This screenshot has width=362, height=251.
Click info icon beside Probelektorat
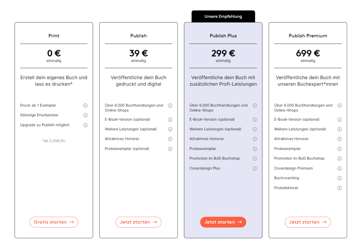339,188
